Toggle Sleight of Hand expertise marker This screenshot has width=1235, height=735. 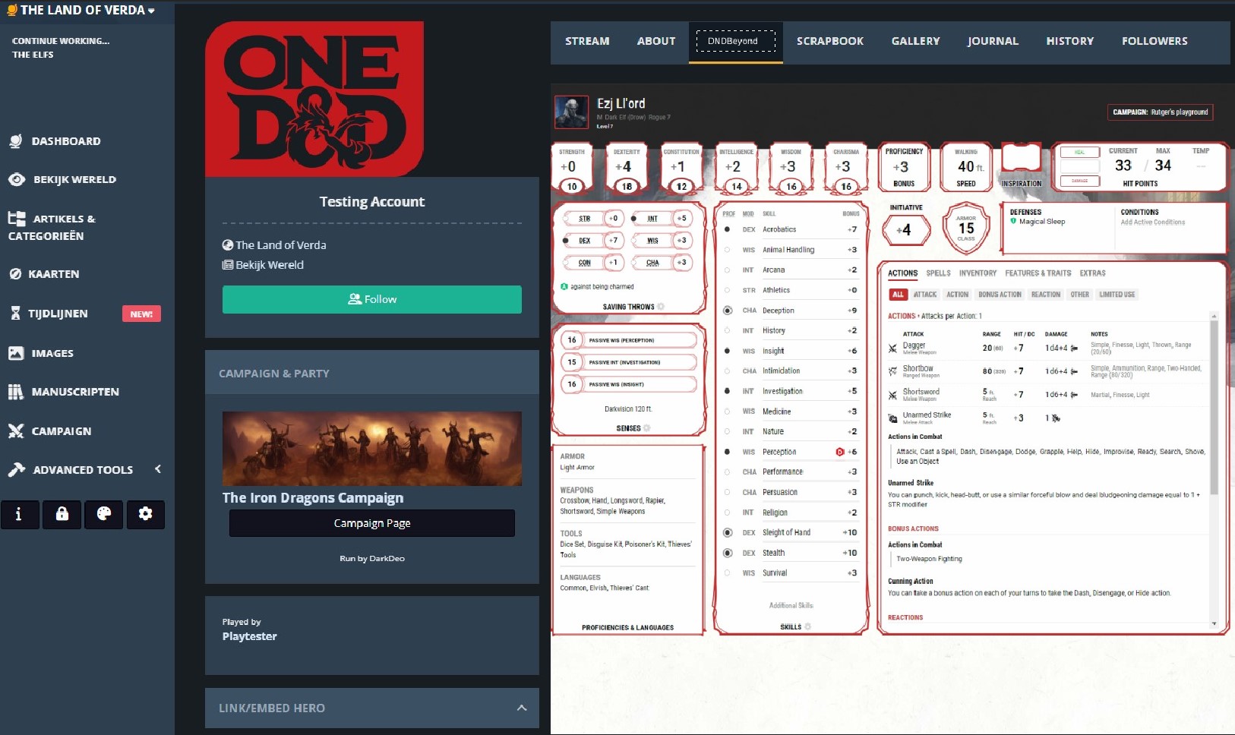point(727,532)
